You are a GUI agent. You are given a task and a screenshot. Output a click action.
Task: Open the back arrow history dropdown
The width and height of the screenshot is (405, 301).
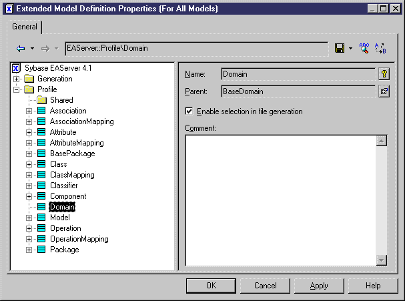click(x=32, y=48)
